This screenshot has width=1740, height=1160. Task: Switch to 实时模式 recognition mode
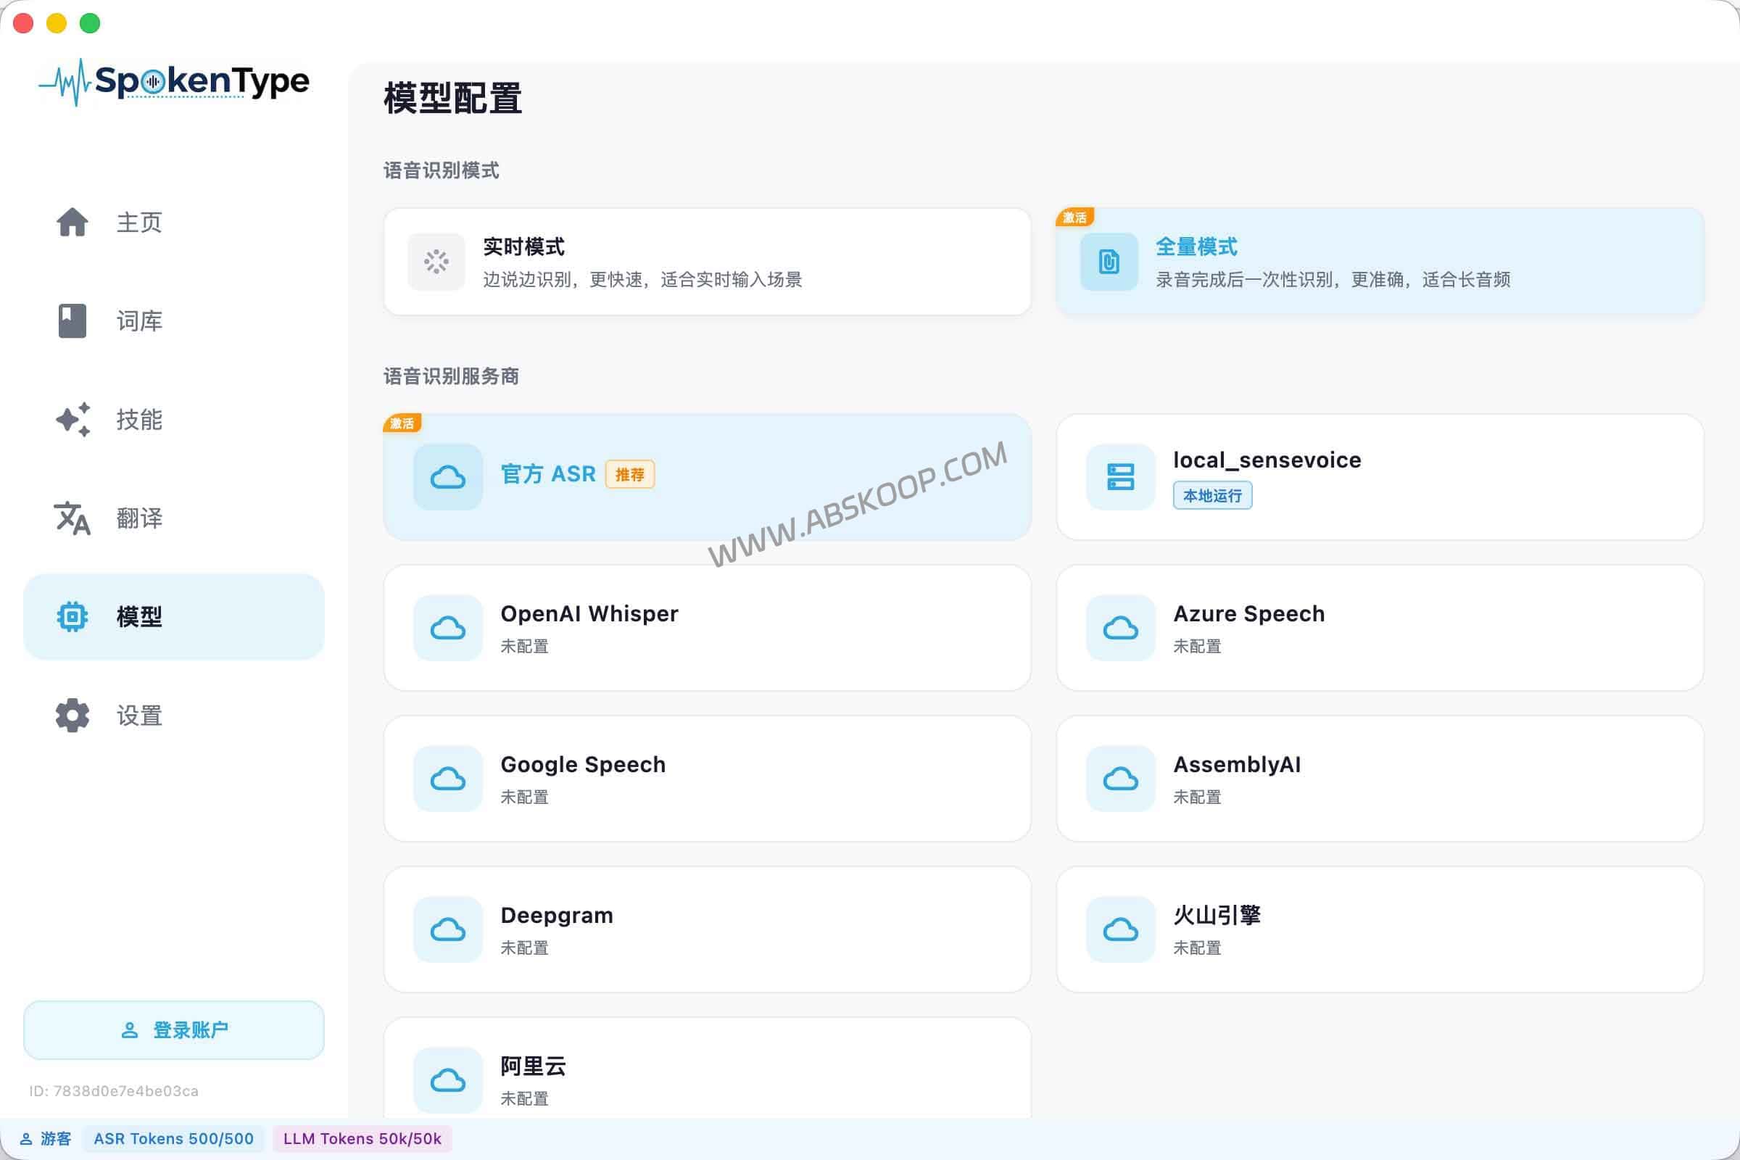point(705,261)
